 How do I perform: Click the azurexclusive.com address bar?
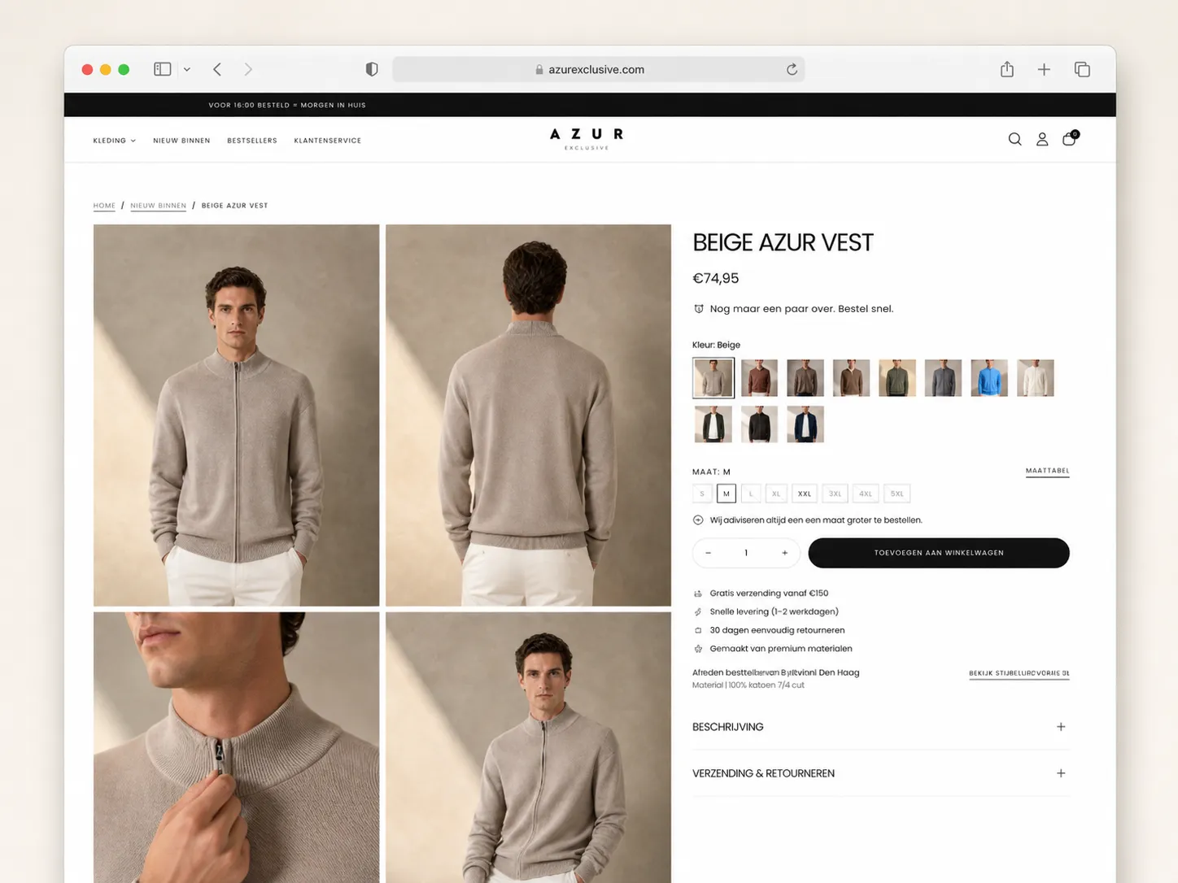click(599, 69)
